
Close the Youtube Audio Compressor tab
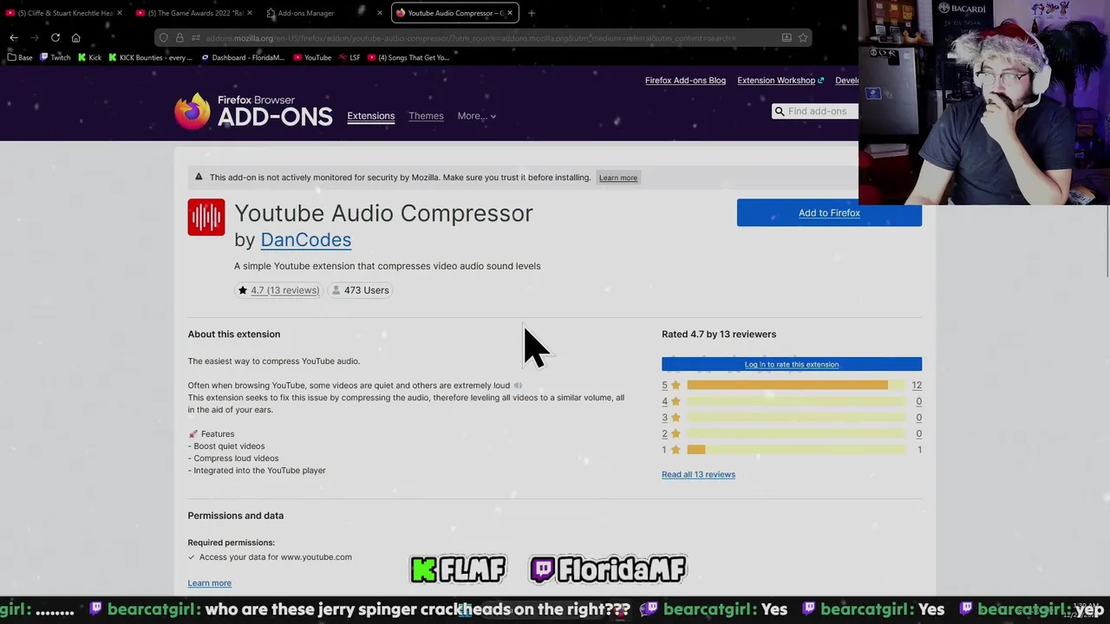[510, 13]
